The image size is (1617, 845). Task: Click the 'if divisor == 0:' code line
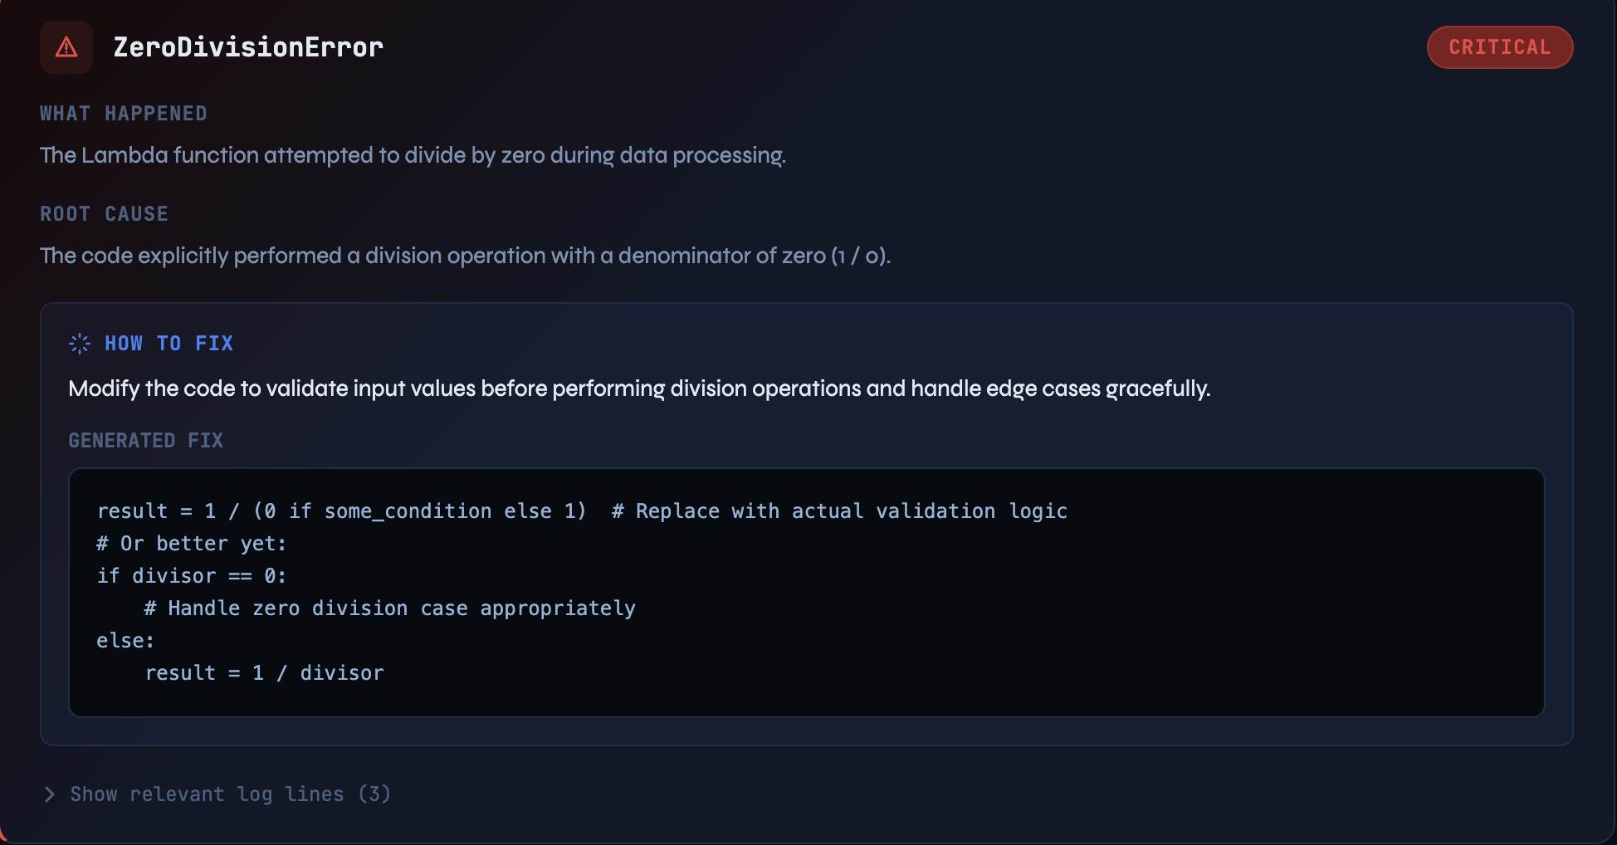(191, 576)
